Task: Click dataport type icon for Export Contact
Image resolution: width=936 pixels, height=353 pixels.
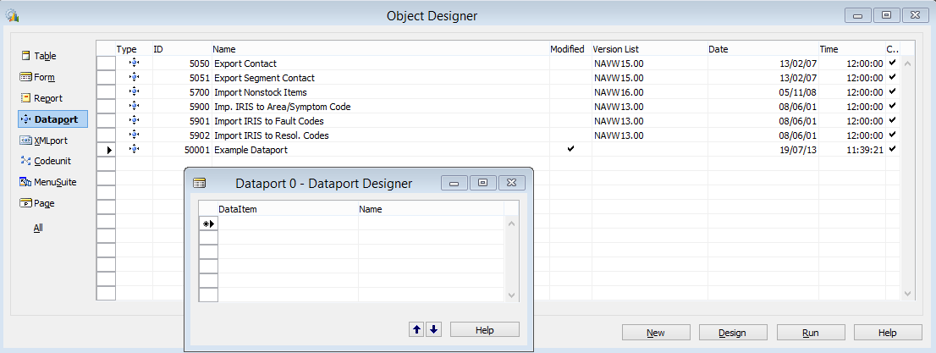Action: [x=135, y=63]
